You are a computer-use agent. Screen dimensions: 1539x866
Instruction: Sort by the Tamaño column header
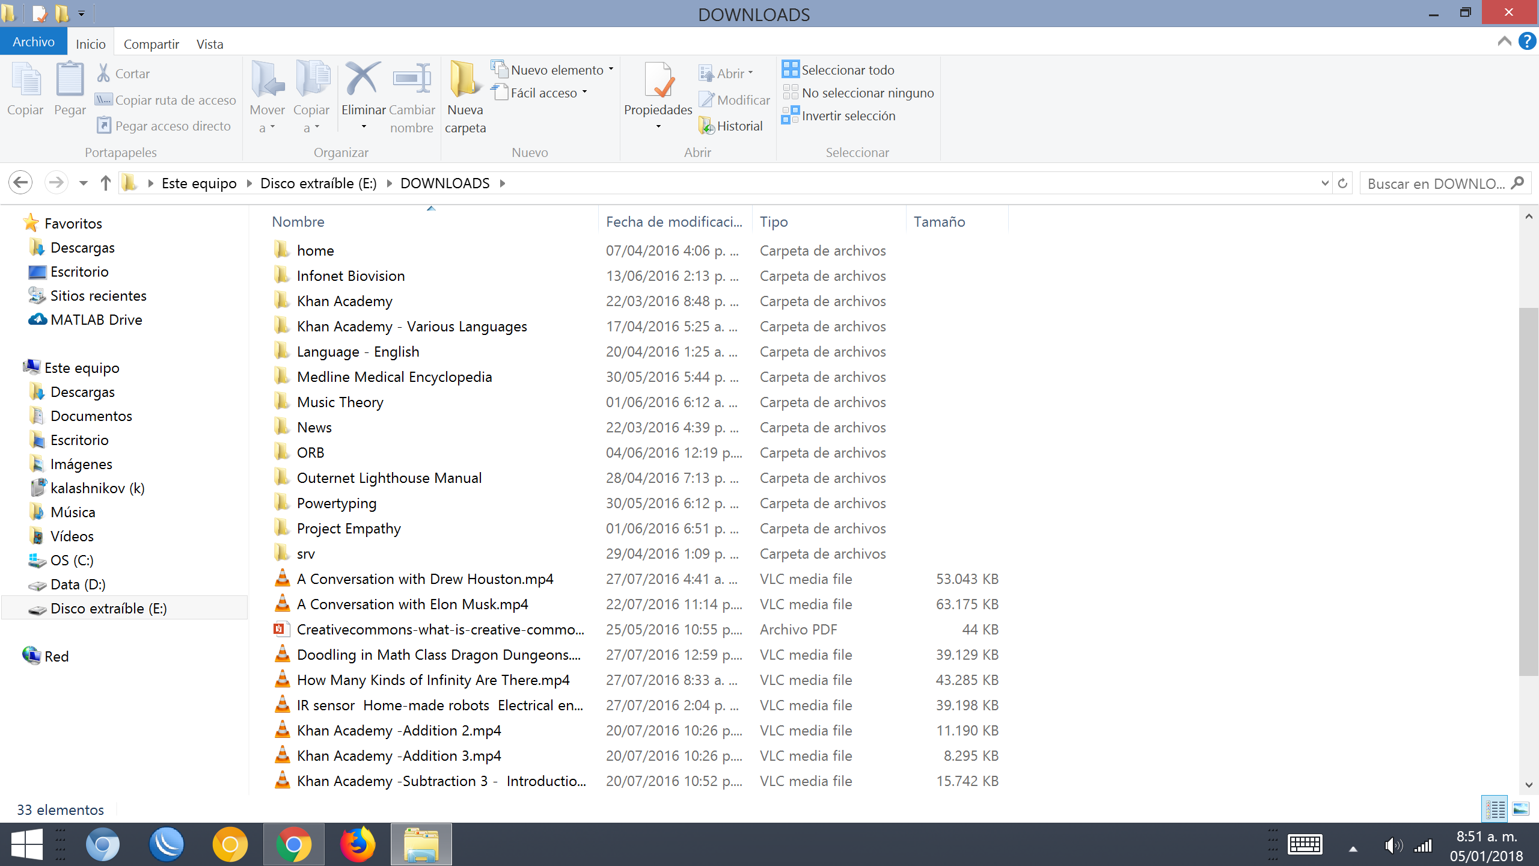tap(957, 221)
